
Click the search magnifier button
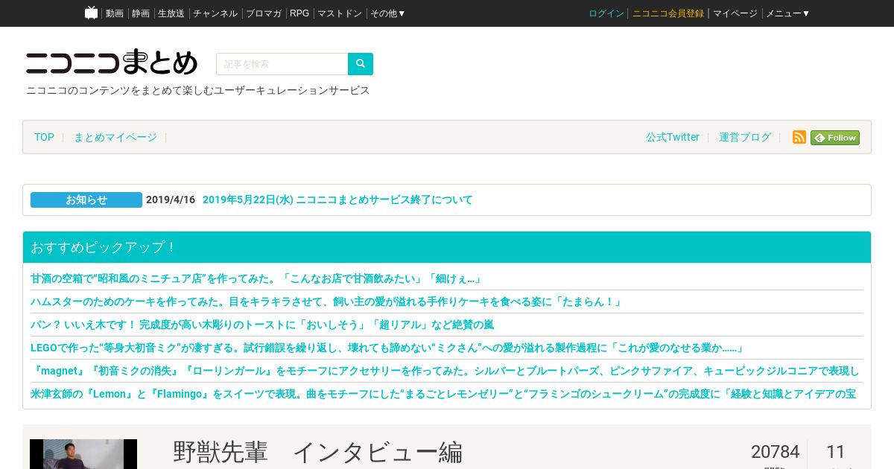pyautogui.click(x=361, y=64)
